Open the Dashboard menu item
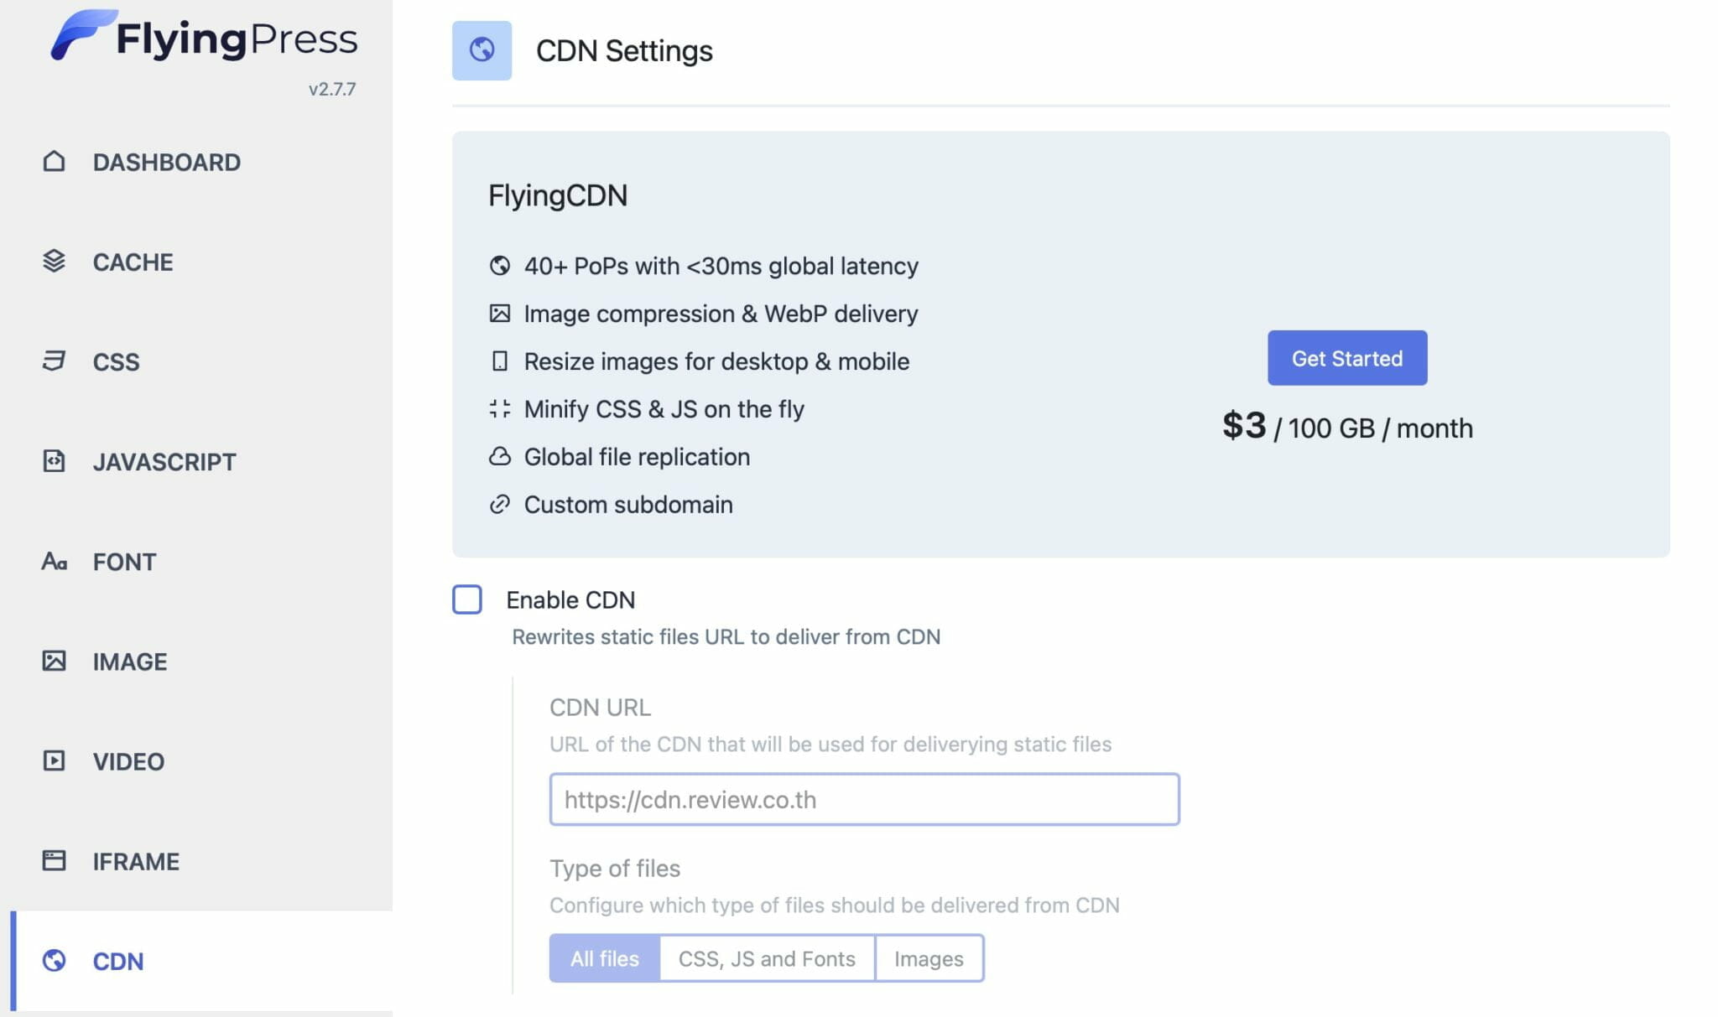This screenshot has height=1017, width=1718. pos(167,162)
